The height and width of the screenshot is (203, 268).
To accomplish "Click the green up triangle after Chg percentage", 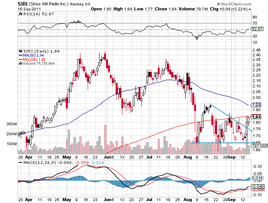I will click(x=250, y=9).
